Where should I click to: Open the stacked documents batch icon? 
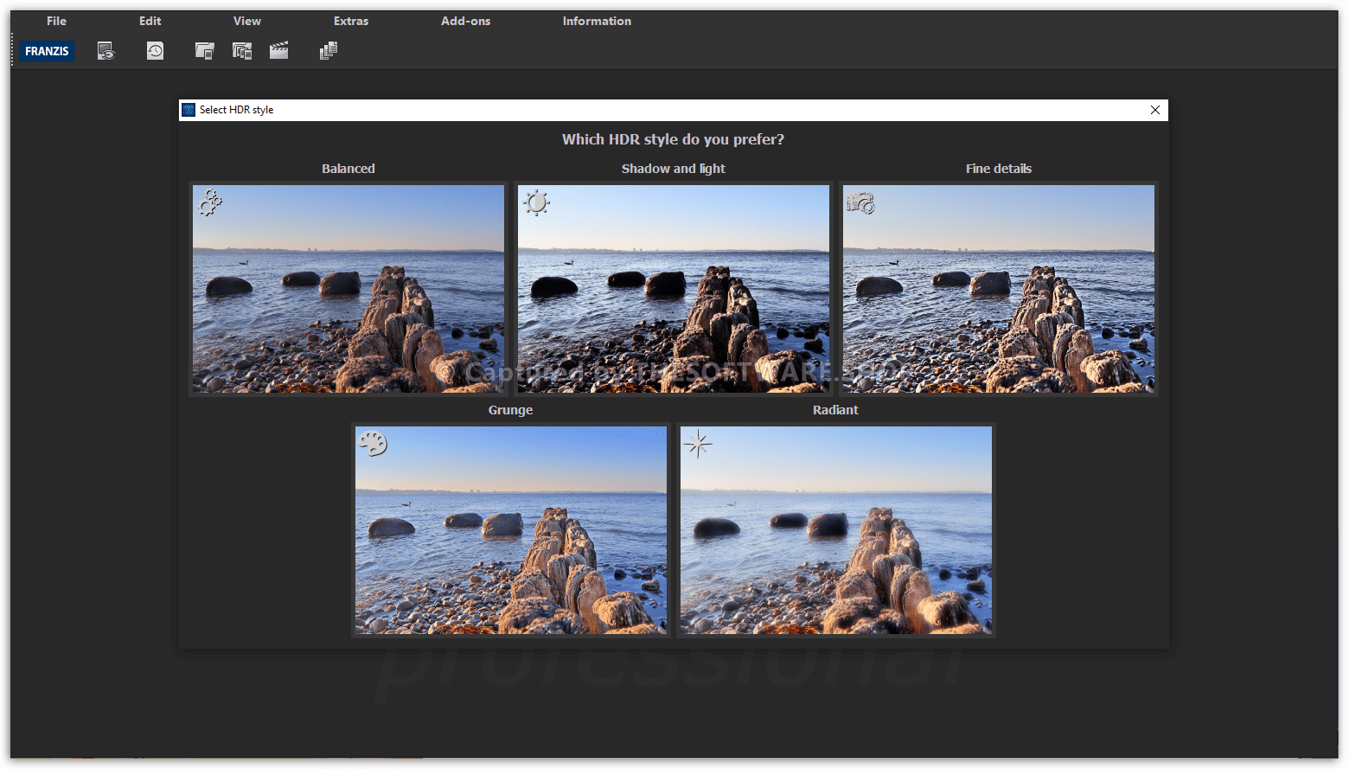tap(328, 51)
